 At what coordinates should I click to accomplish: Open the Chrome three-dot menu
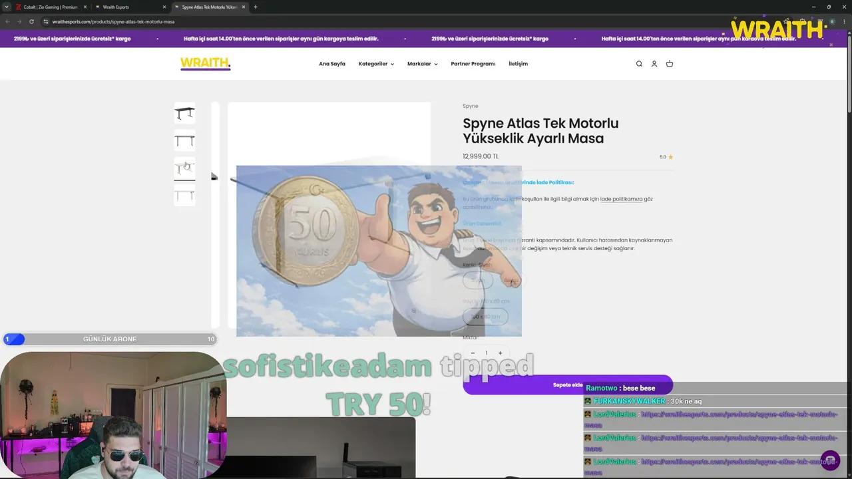tap(844, 21)
